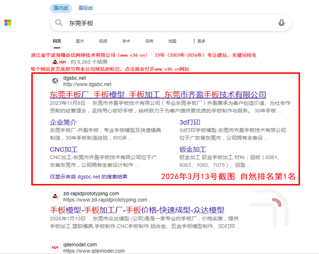
Task: Open the 视频 videos tab
Action: [103, 41]
